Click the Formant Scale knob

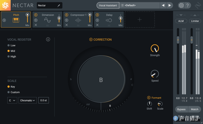tap(160, 104)
